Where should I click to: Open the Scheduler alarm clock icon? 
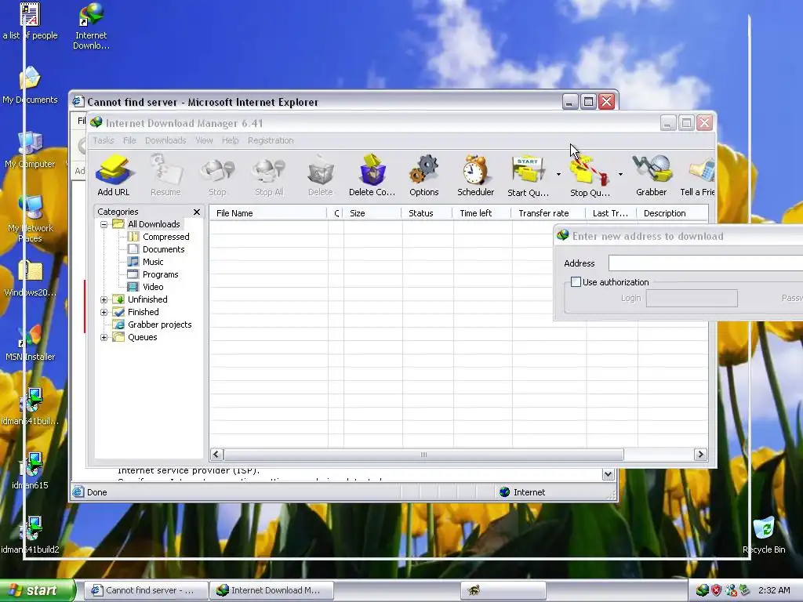476,176
